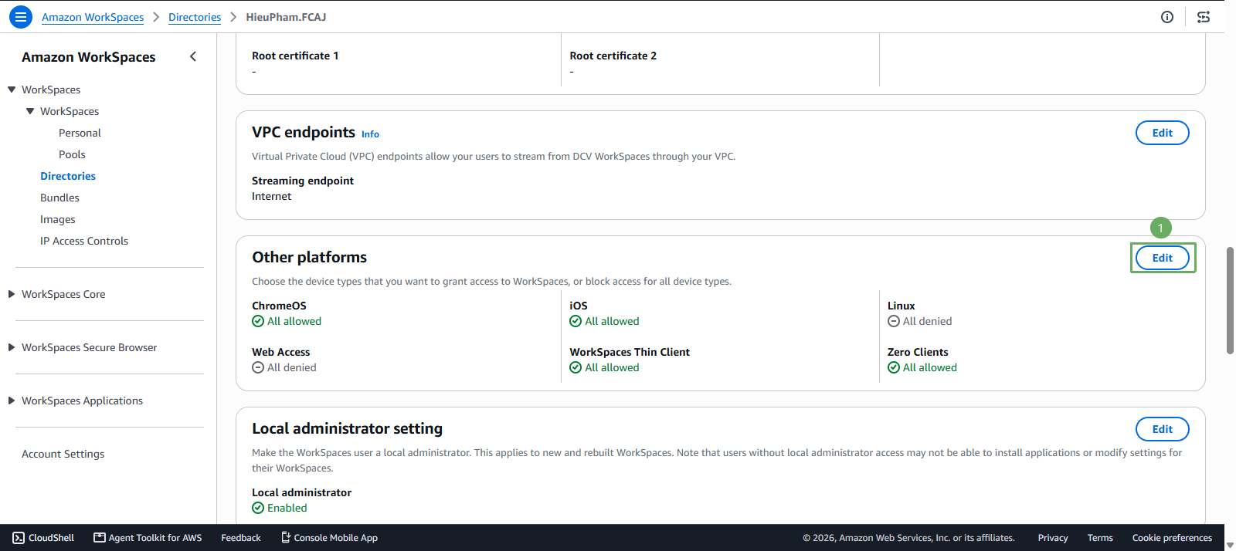
Task: Click the Local administrator Enabled check icon
Action: pos(258,509)
